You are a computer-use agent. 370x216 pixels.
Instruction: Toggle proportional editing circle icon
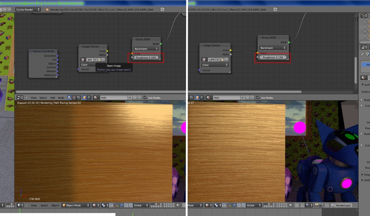click(x=297, y=205)
